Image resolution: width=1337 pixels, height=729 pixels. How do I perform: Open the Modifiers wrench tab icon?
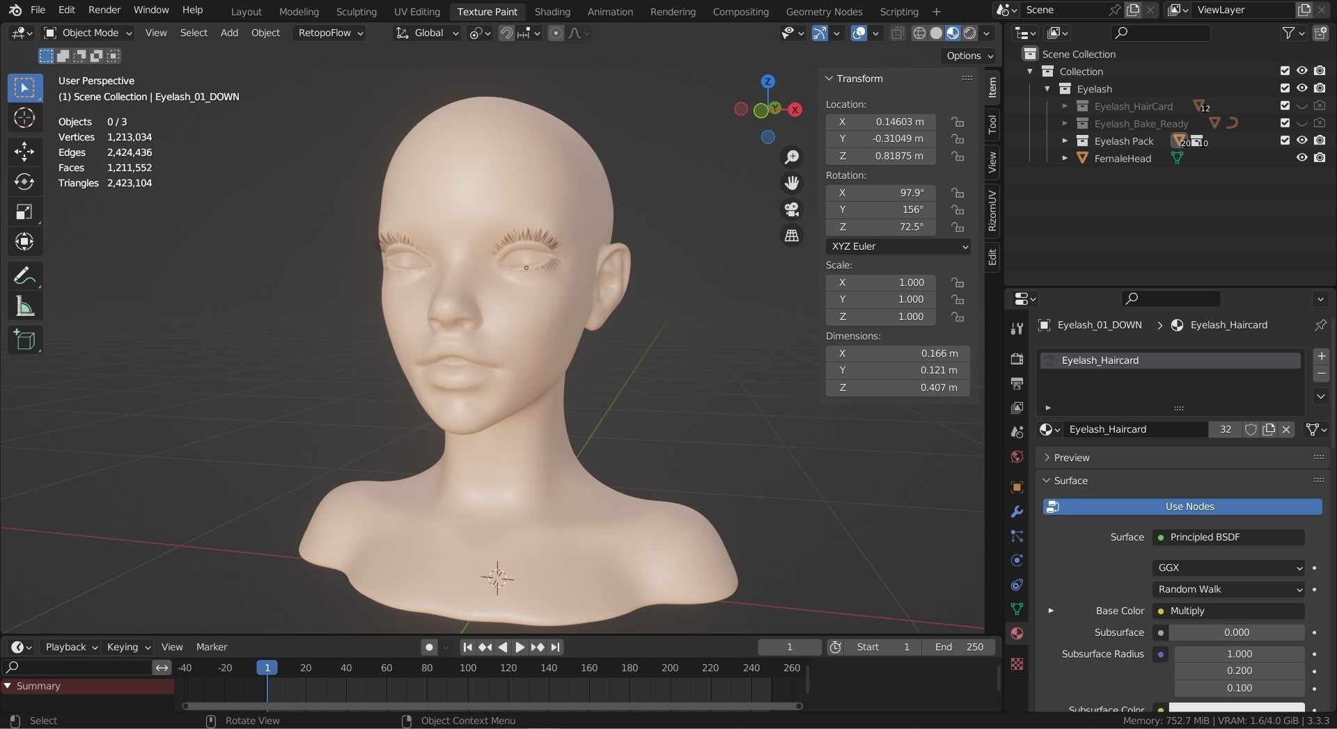pos(1017,512)
